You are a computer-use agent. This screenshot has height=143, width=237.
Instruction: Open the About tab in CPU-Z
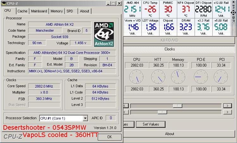[x=84, y=11]
